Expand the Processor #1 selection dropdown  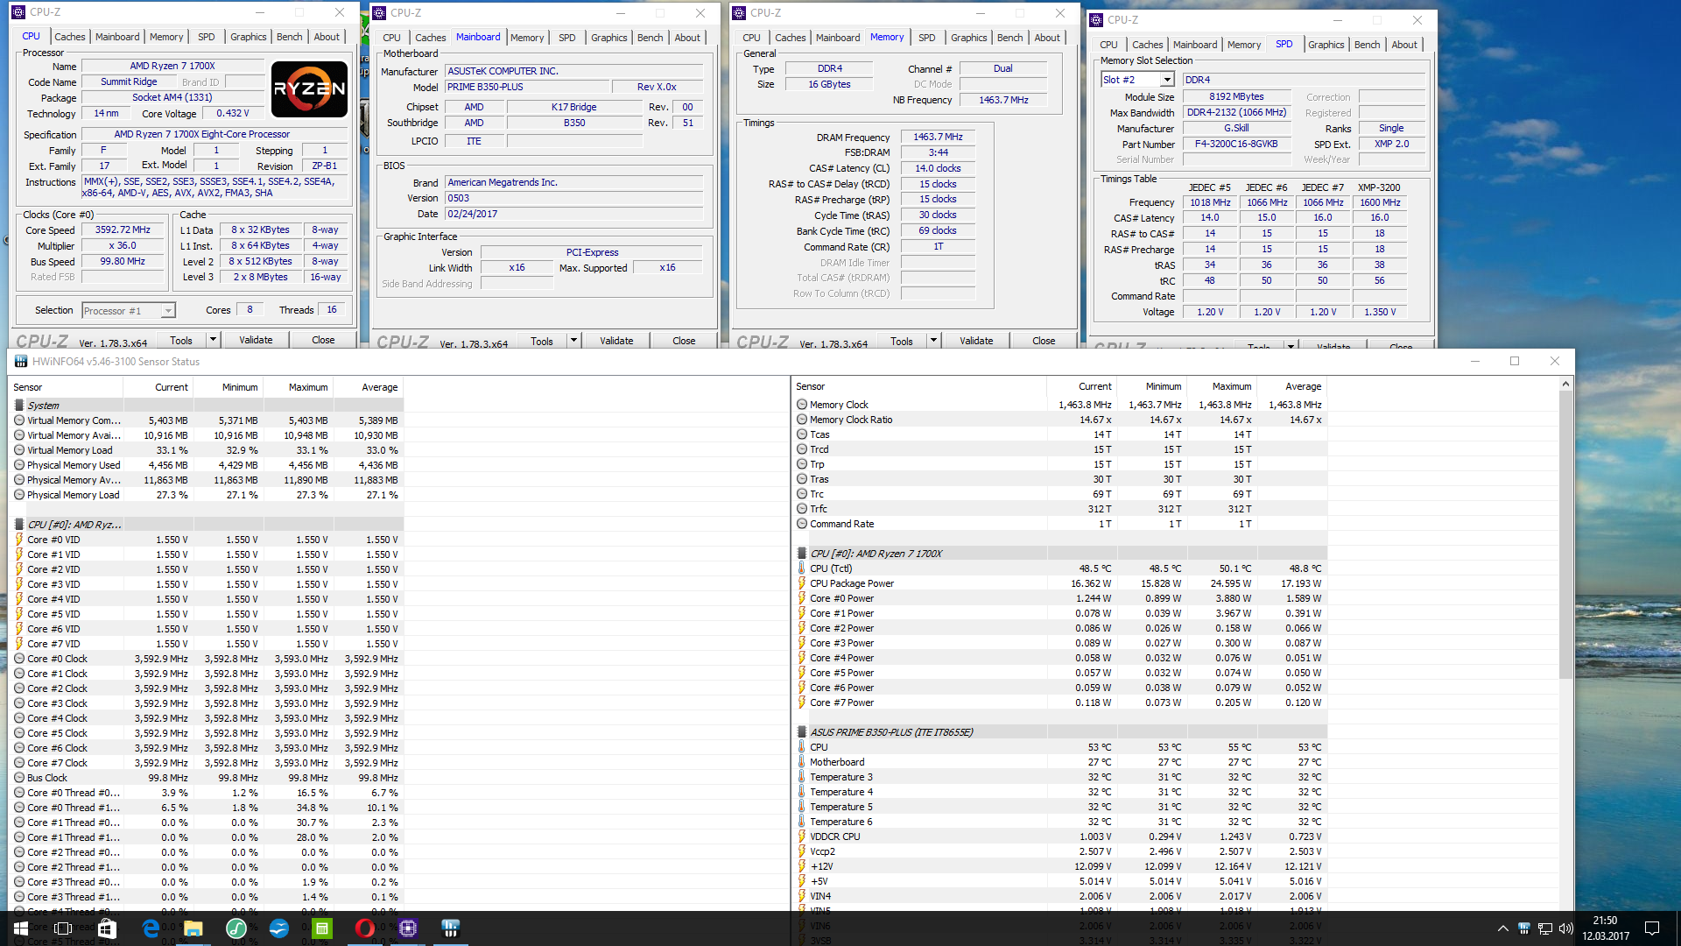167,311
